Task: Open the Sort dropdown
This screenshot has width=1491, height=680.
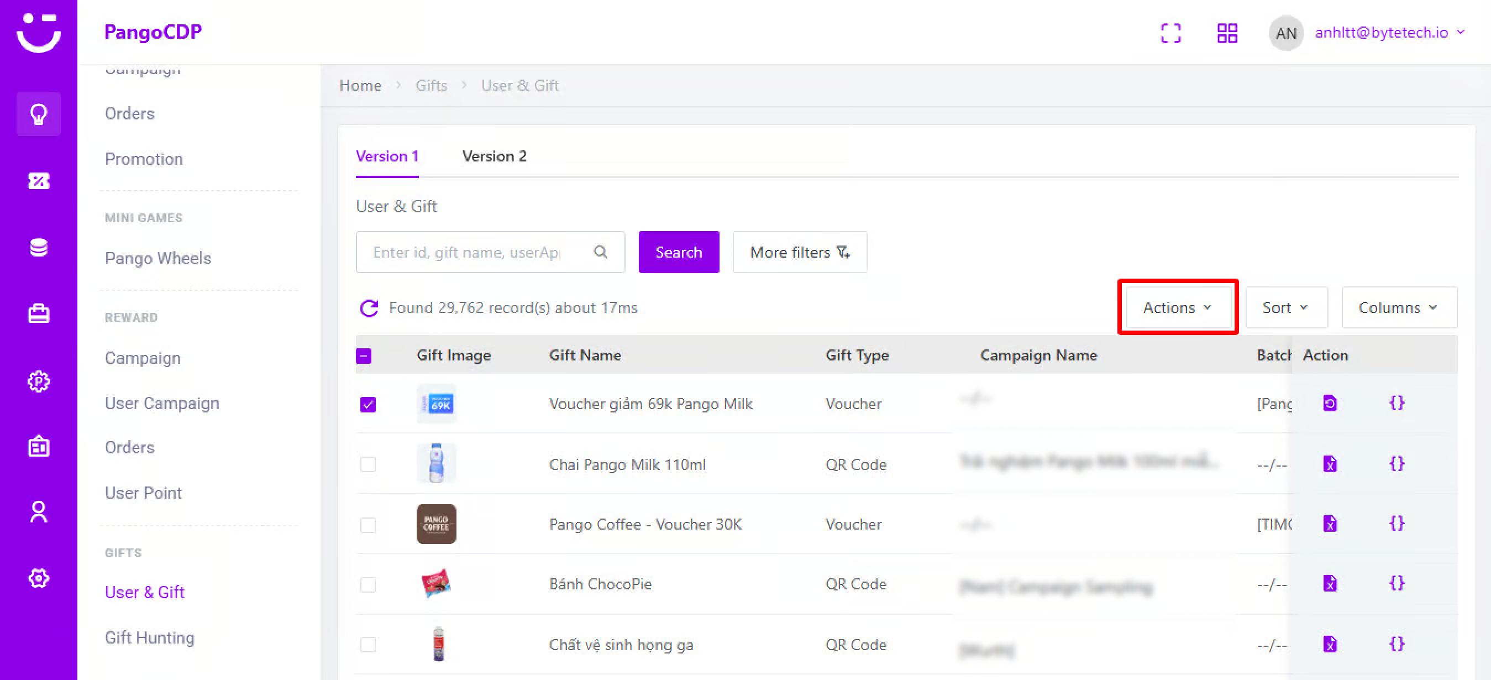Action: click(1286, 307)
